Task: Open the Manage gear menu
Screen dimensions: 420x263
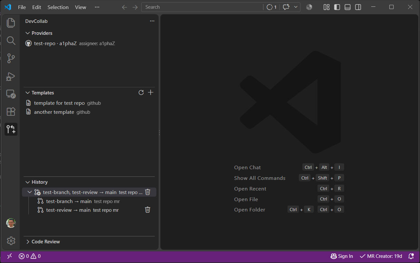Action: point(11,241)
